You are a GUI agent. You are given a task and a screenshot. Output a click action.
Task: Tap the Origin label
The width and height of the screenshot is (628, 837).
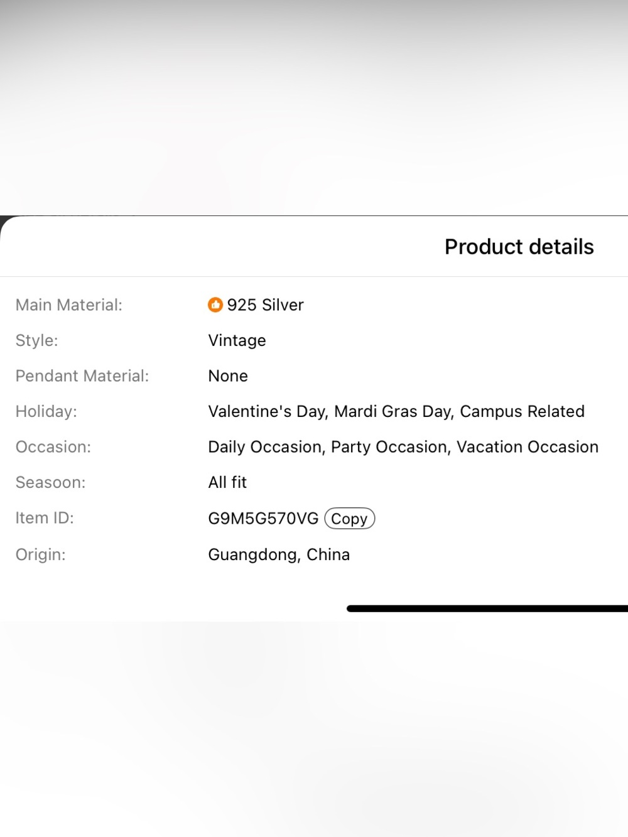click(x=41, y=554)
